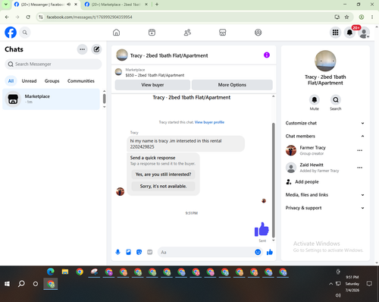
Task: Show hidden system tray icons chevron
Action: (x=330, y=284)
